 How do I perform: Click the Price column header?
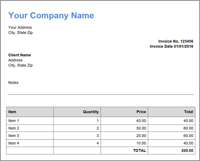[x=141, y=112]
